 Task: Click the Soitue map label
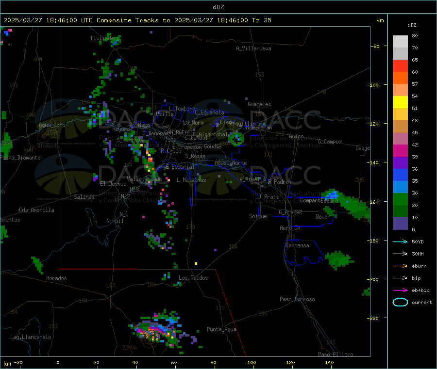[x=258, y=216]
